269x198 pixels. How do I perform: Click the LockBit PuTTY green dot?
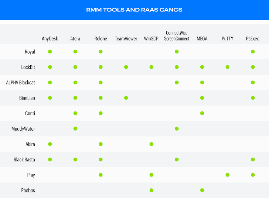click(228, 67)
